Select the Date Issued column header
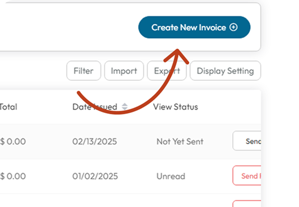Image resolution: width=299 pixels, height=207 pixels. coord(94,107)
